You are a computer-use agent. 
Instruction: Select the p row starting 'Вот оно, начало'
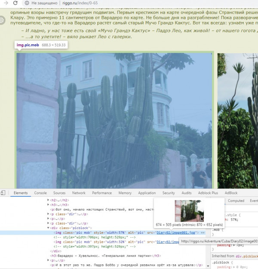[x=102, y=209]
